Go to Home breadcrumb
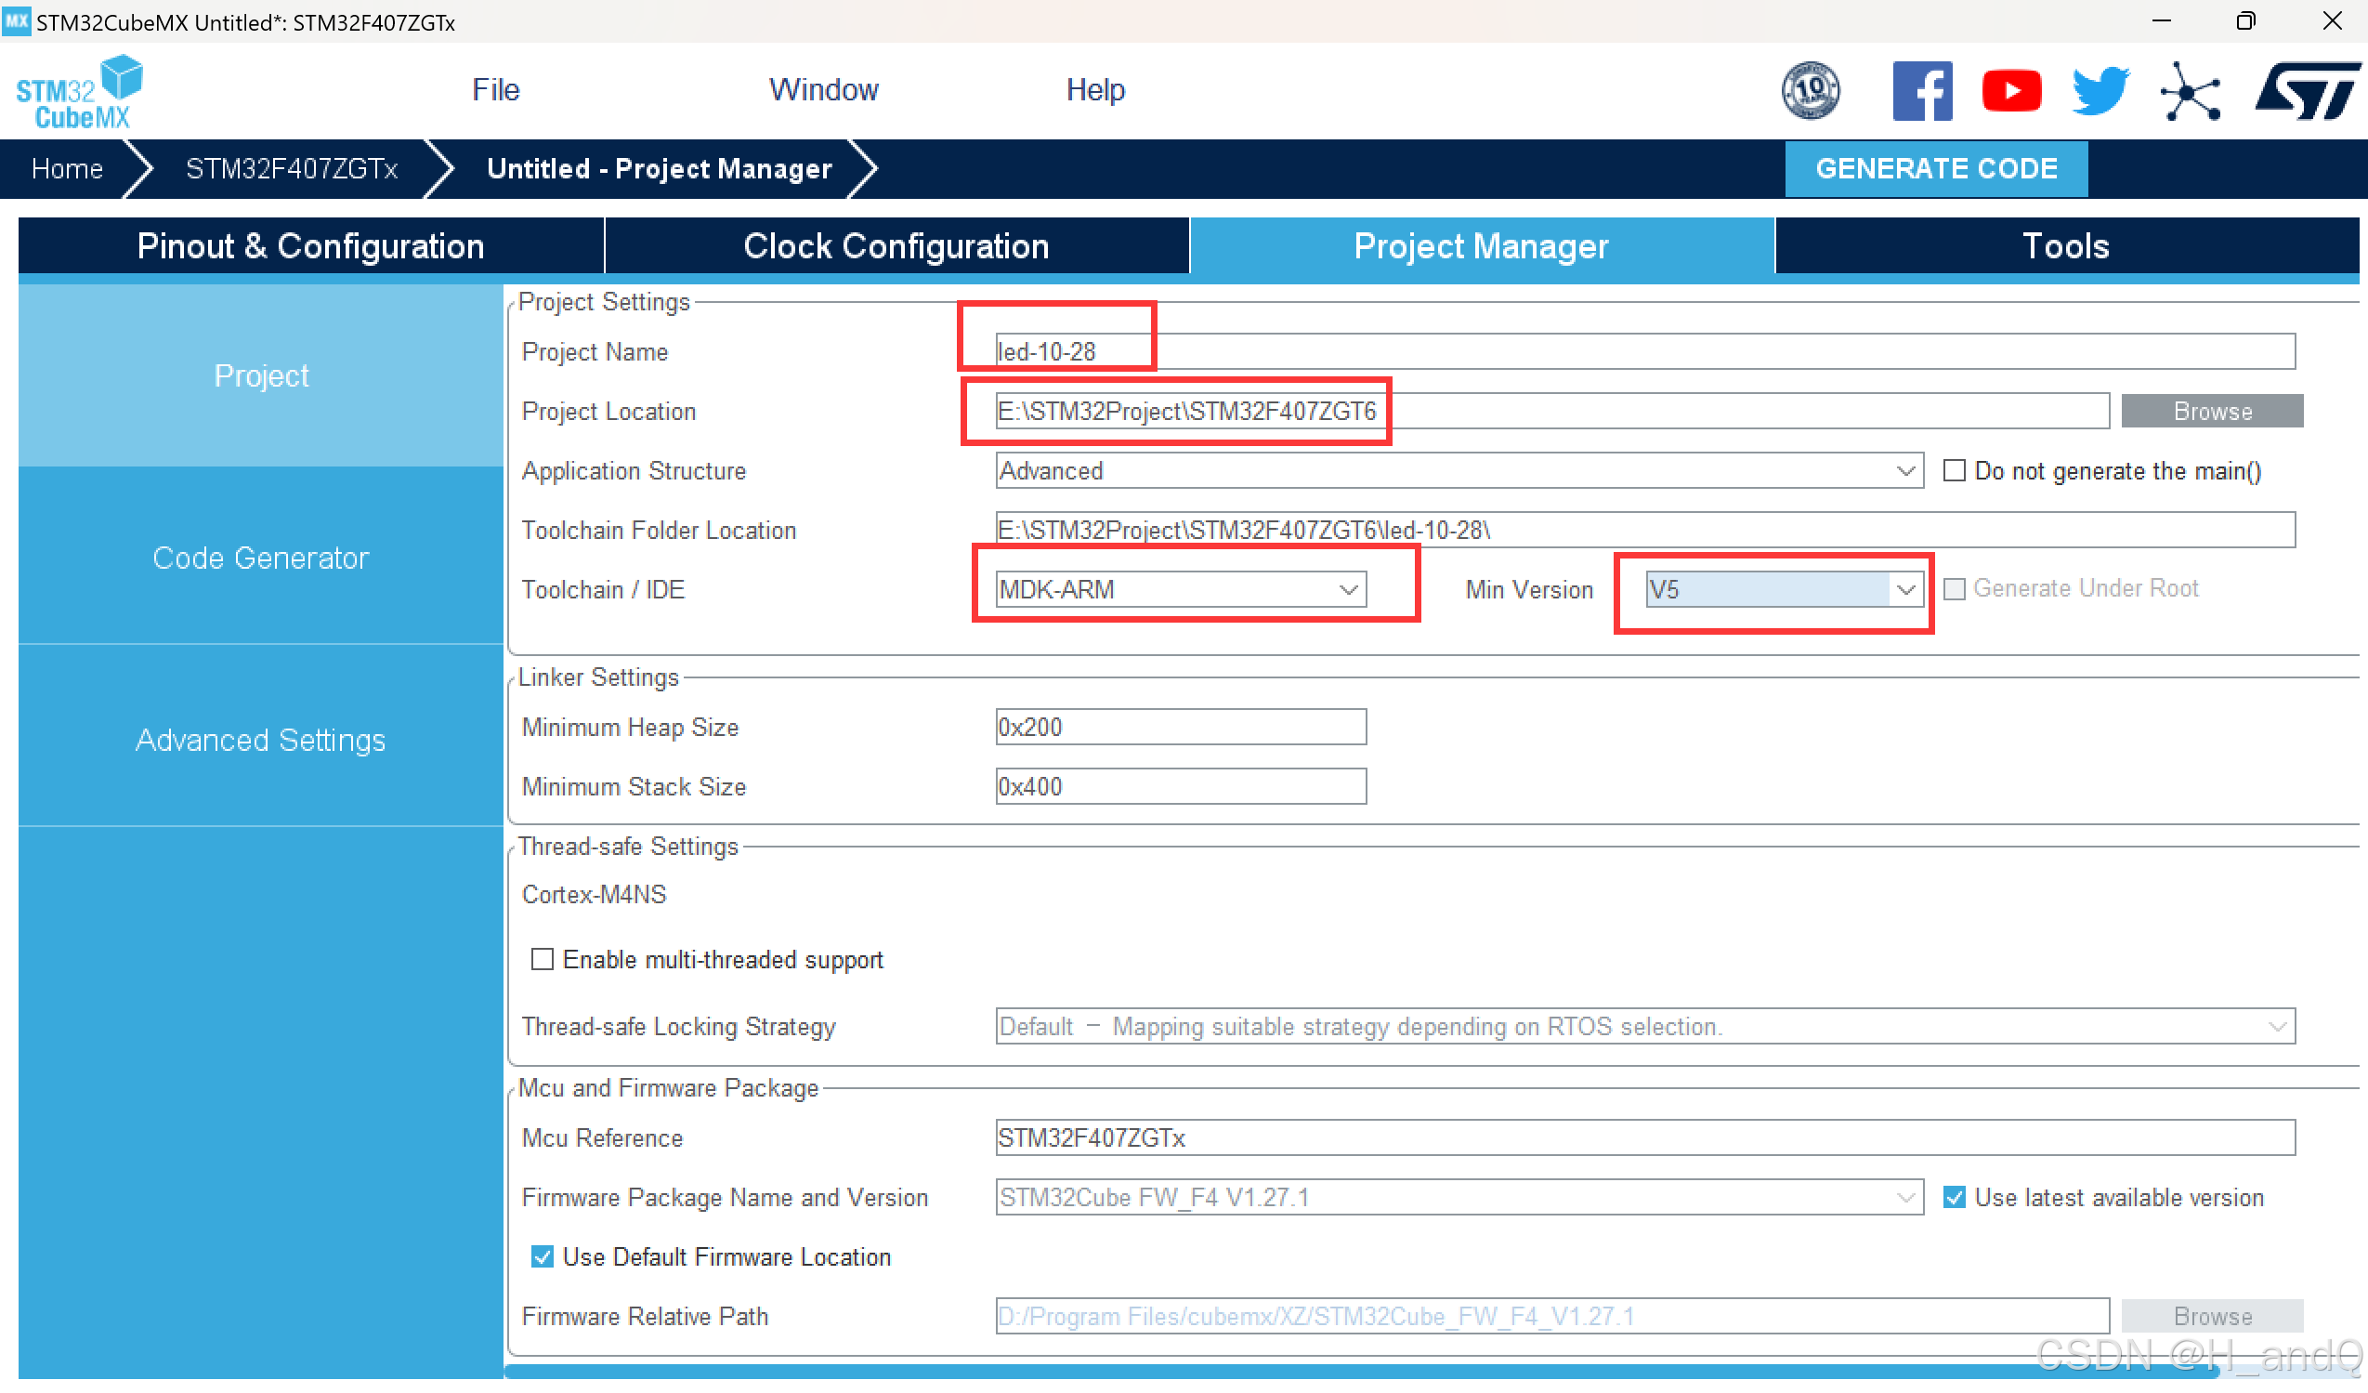Screen dimensions: 2368x1393 click(x=67, y=169)
